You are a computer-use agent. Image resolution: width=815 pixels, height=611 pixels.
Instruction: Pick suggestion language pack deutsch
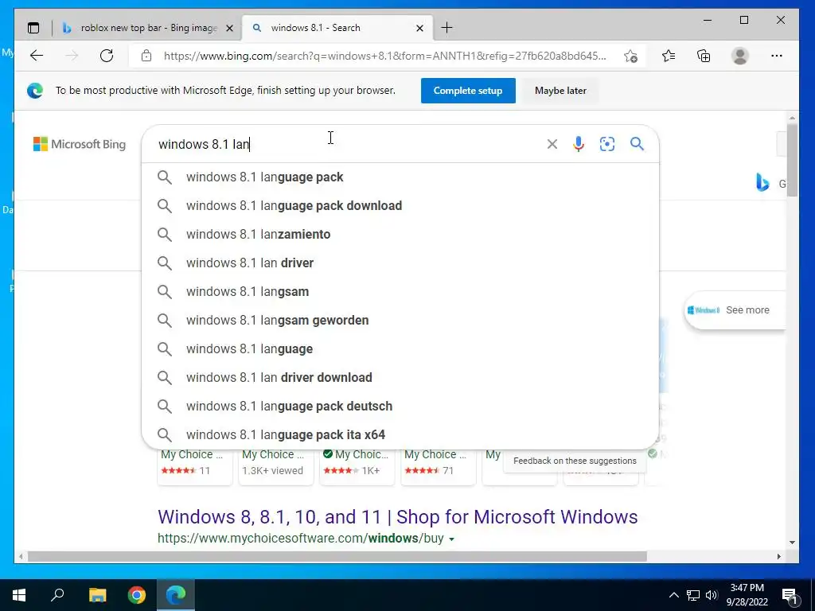coord(400,406)
